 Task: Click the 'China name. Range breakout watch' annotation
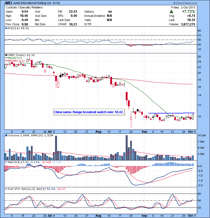89,112
